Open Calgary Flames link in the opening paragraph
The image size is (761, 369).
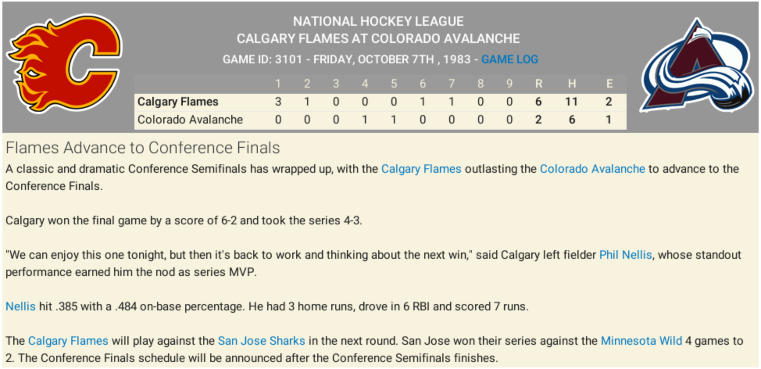421,169
